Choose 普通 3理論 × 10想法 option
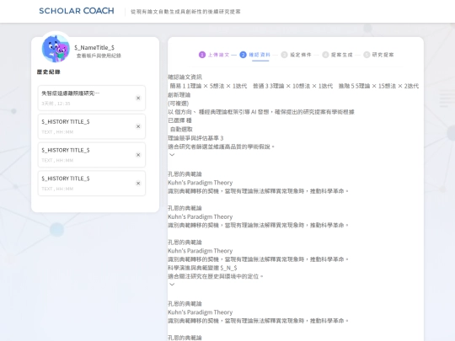The image size is (455, 341). pyautogui.click(x=292, y=86)
